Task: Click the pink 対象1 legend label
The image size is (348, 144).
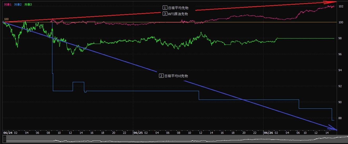Action: (x=8, y=4)
